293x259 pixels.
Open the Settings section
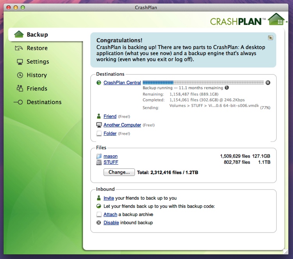click(38, 61)
